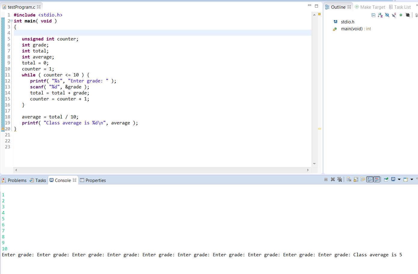The height and width of the screenshot is (274, 418).
Task: Toggle word wrap in Console toolbar
Action: [x=363, y=179]
